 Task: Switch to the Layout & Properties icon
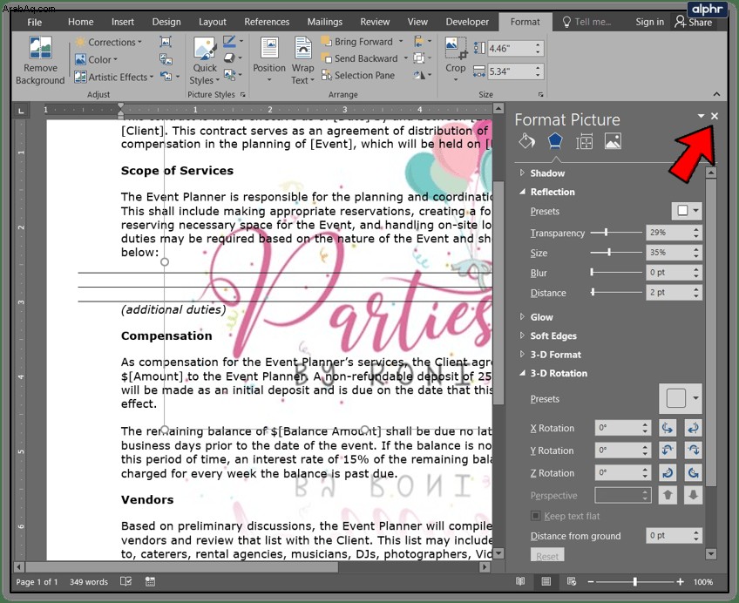pyautogui.click(x=584, y=141)
